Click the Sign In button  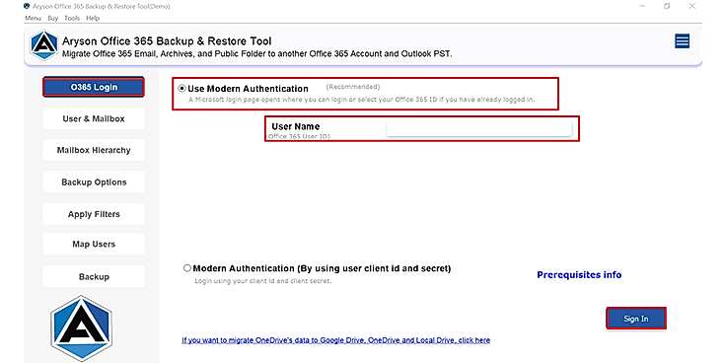pyautogui.click(x=636, y=319)
